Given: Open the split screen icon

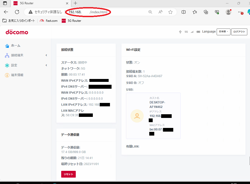Looking at the screenshot, I should 184,12.
